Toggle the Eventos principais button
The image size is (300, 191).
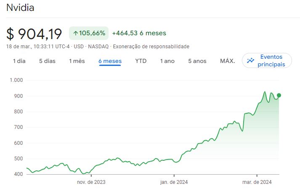tap(267, 60)
